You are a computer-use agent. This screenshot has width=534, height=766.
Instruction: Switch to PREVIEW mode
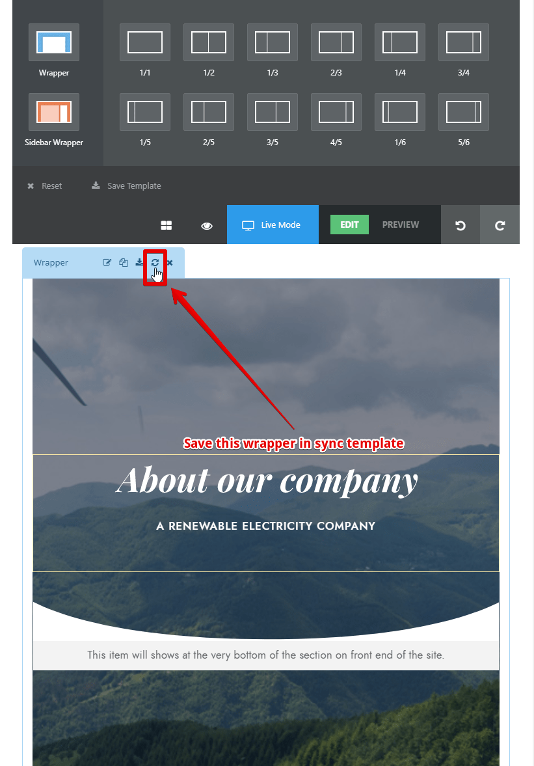point(400,225)
